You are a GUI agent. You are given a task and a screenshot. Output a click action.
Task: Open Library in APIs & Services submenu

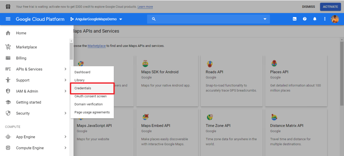pos(79,80)
